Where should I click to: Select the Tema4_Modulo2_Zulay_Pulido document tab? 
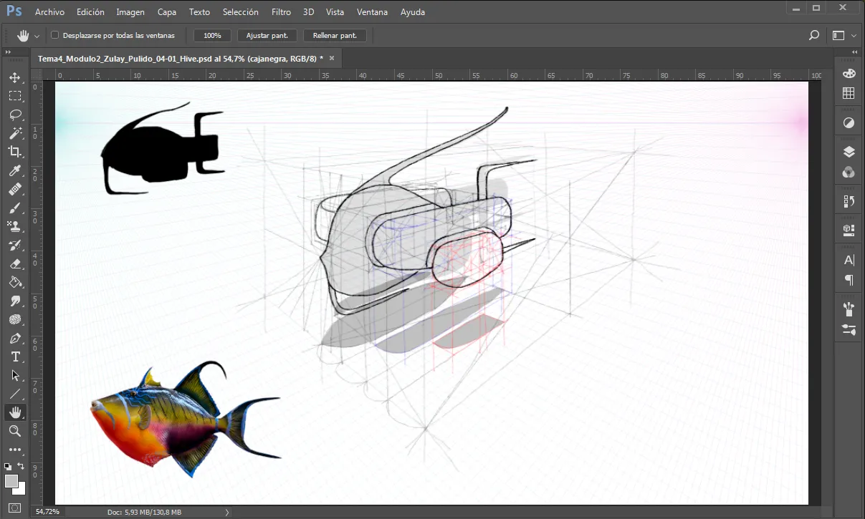tap(181, 59)
